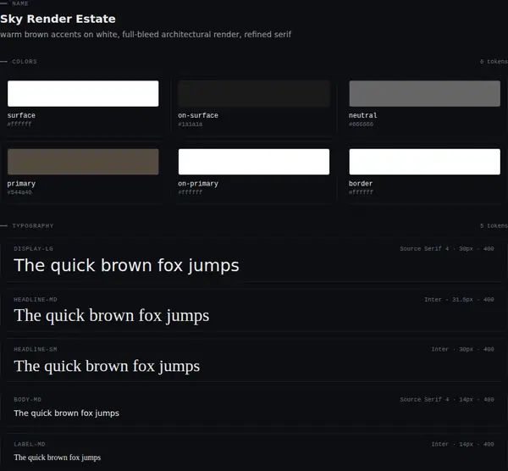
Task: Click the LABEL-MD label
Action: coord(30,444)
